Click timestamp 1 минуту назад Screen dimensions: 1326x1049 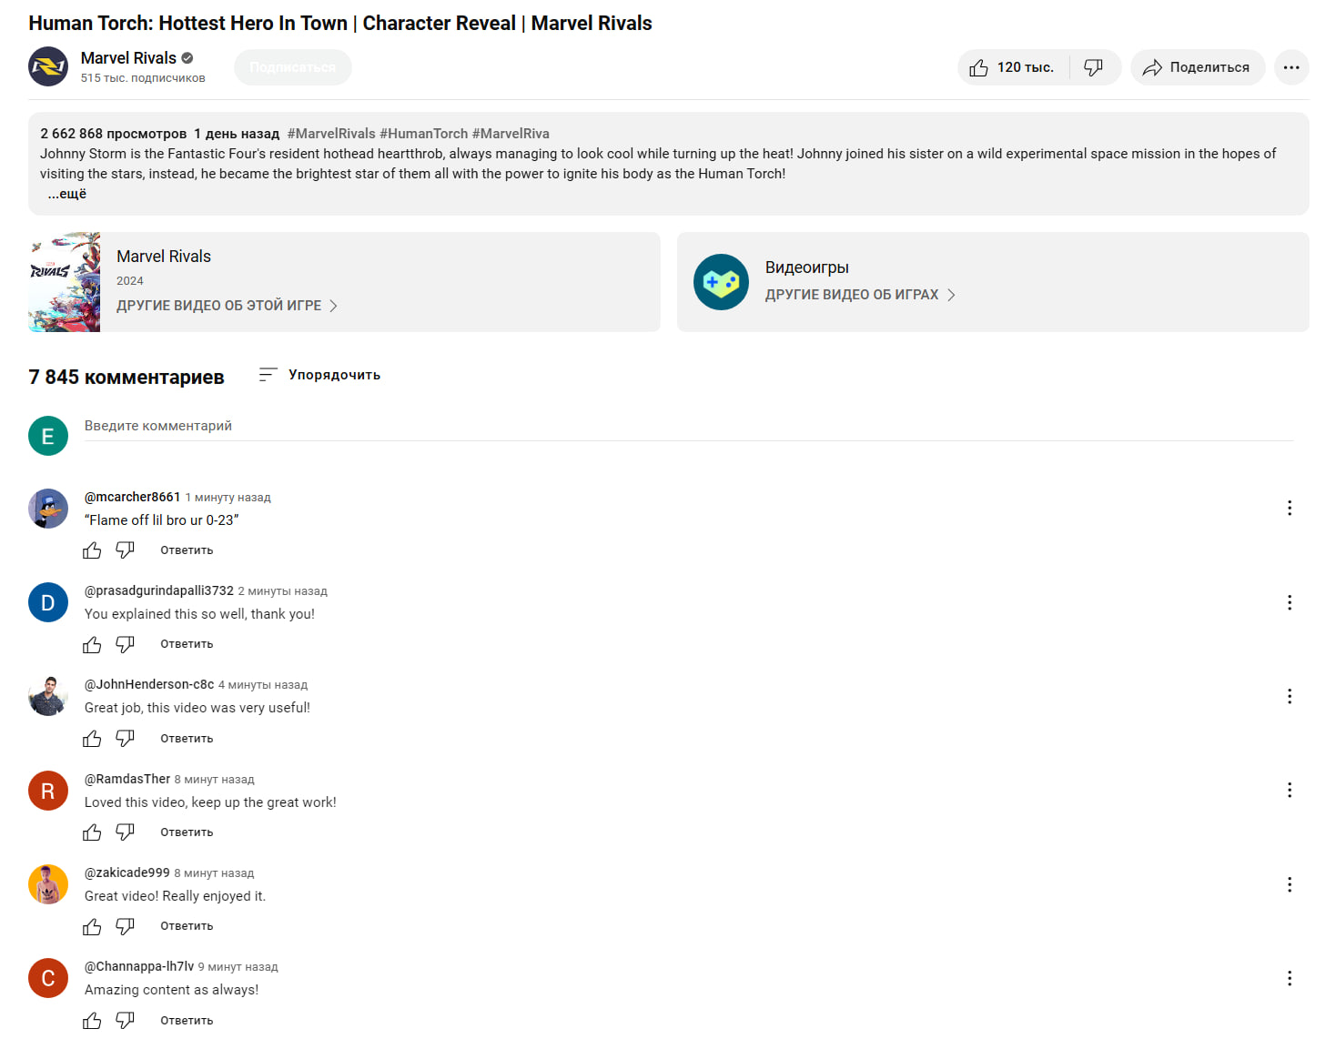point(228,498)
